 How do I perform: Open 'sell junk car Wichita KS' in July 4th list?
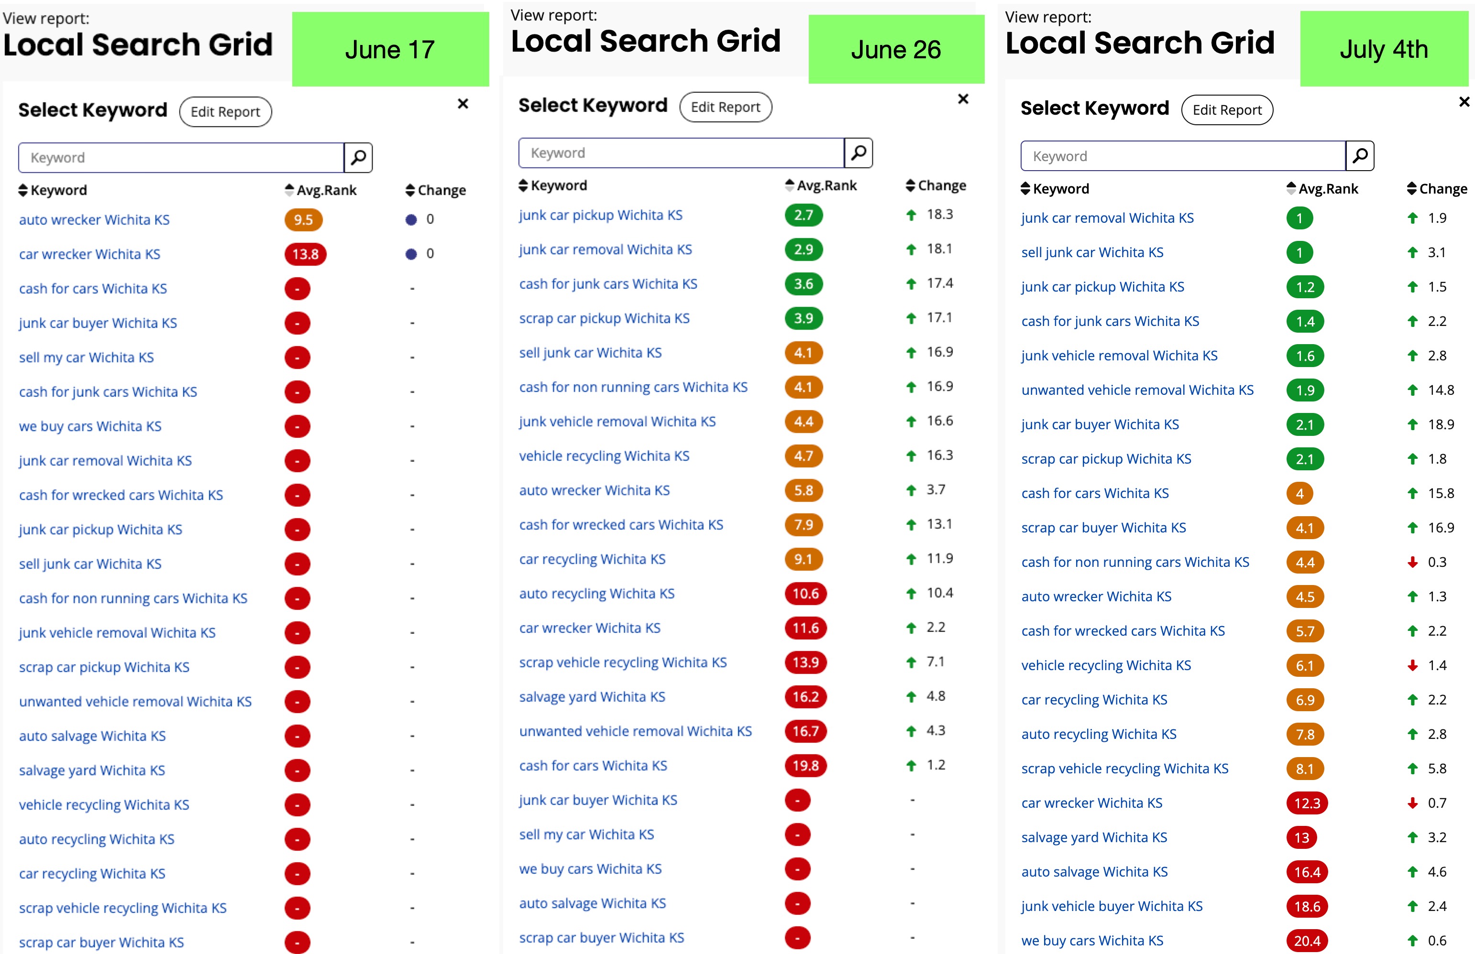pyautogui.click(x=1092, y=253)
